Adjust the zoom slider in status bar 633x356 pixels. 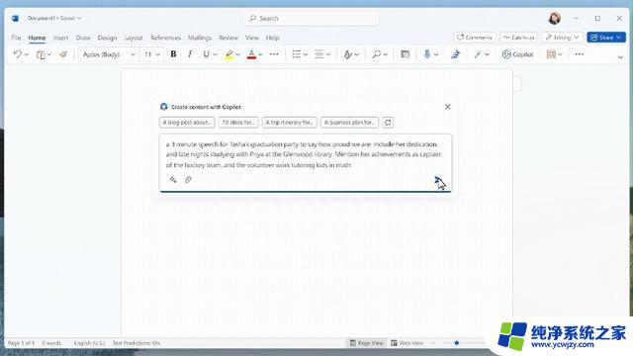457,343
